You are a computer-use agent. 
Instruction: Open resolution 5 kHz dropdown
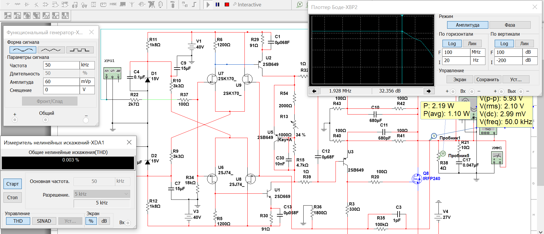[x=102, y=194]
